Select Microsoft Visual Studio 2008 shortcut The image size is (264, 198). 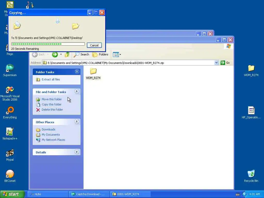[10, 94]
